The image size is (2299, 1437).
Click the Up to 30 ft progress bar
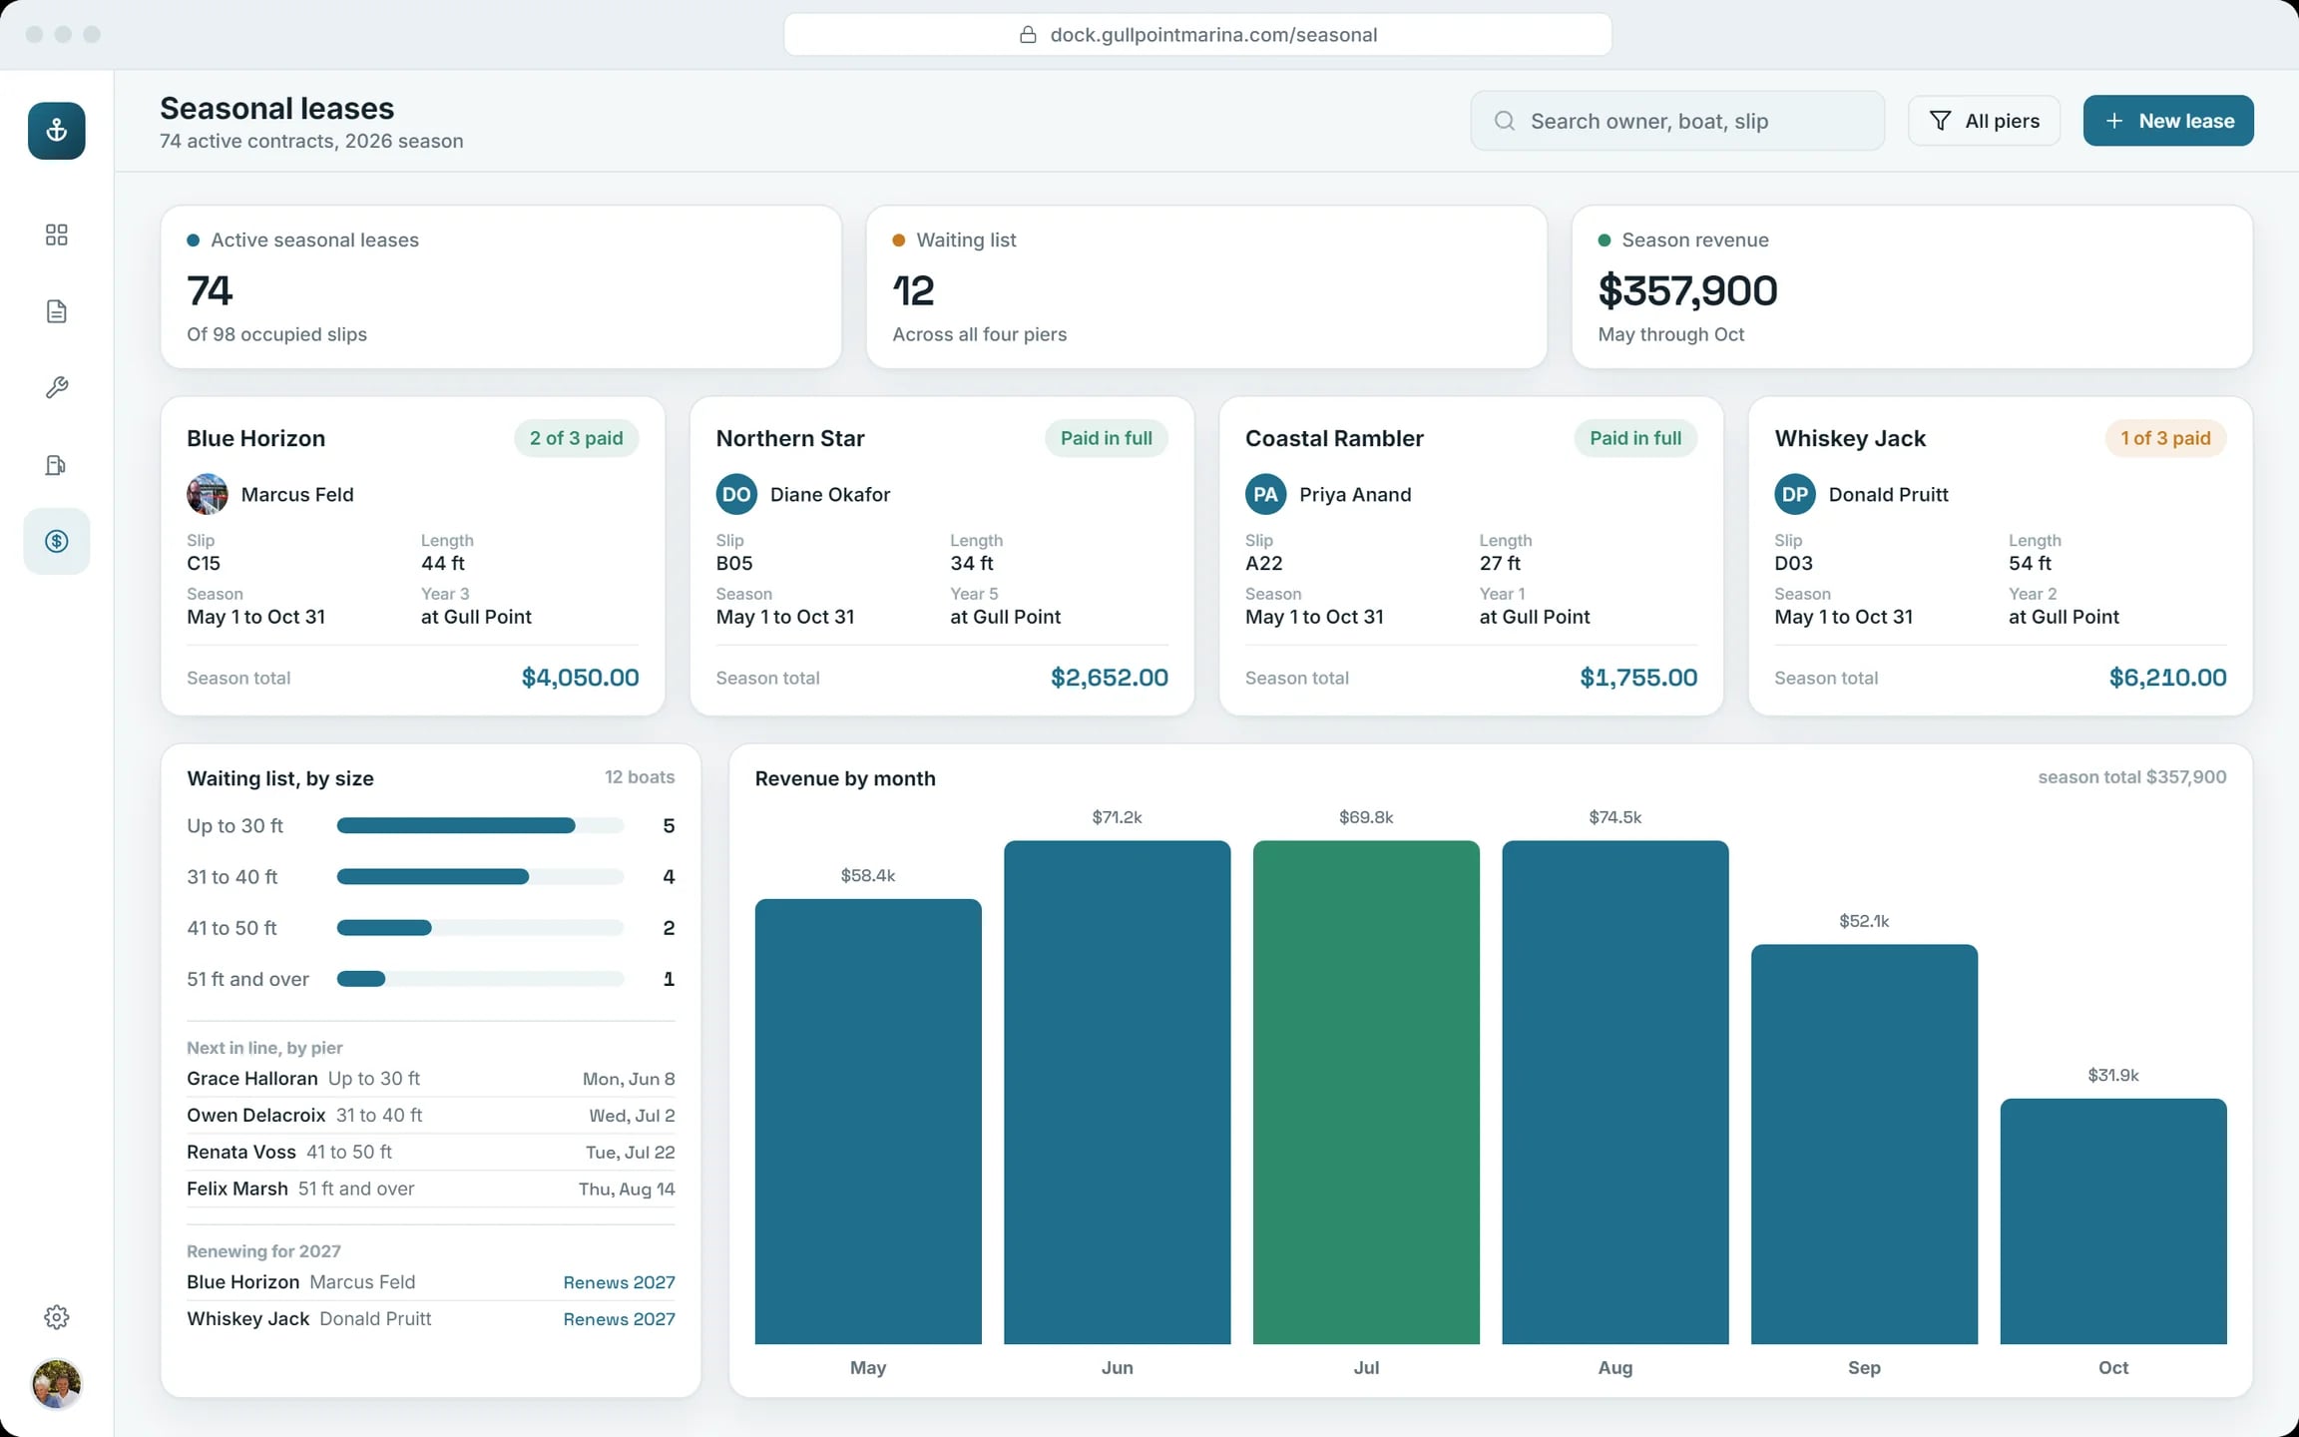480,825
